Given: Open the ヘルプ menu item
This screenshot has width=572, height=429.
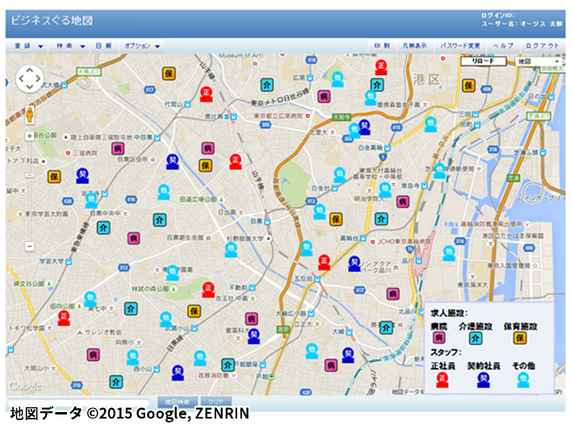Looking at the screenshot, I should pyautogui.click(x=503, y=46).
